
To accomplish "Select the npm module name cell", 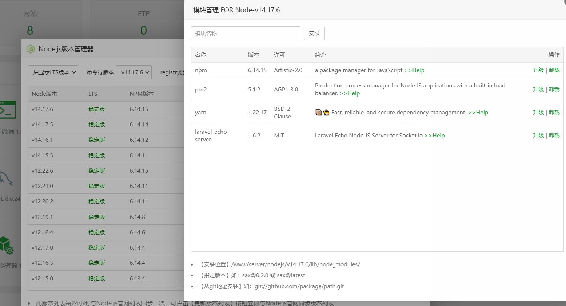I will 201,70.
